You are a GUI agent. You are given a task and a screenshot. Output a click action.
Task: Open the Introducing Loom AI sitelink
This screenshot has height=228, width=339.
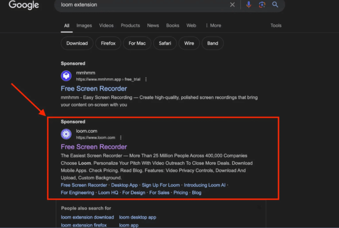click(x=204, y=185)
